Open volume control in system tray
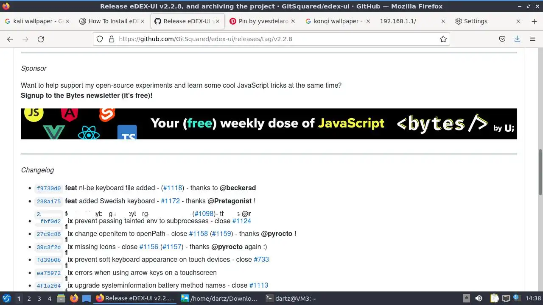The image size is (543, 305). point(479,298)
